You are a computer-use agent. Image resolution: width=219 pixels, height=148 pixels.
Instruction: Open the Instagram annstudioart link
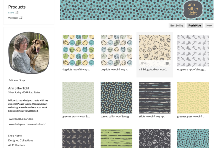(27, 124)
